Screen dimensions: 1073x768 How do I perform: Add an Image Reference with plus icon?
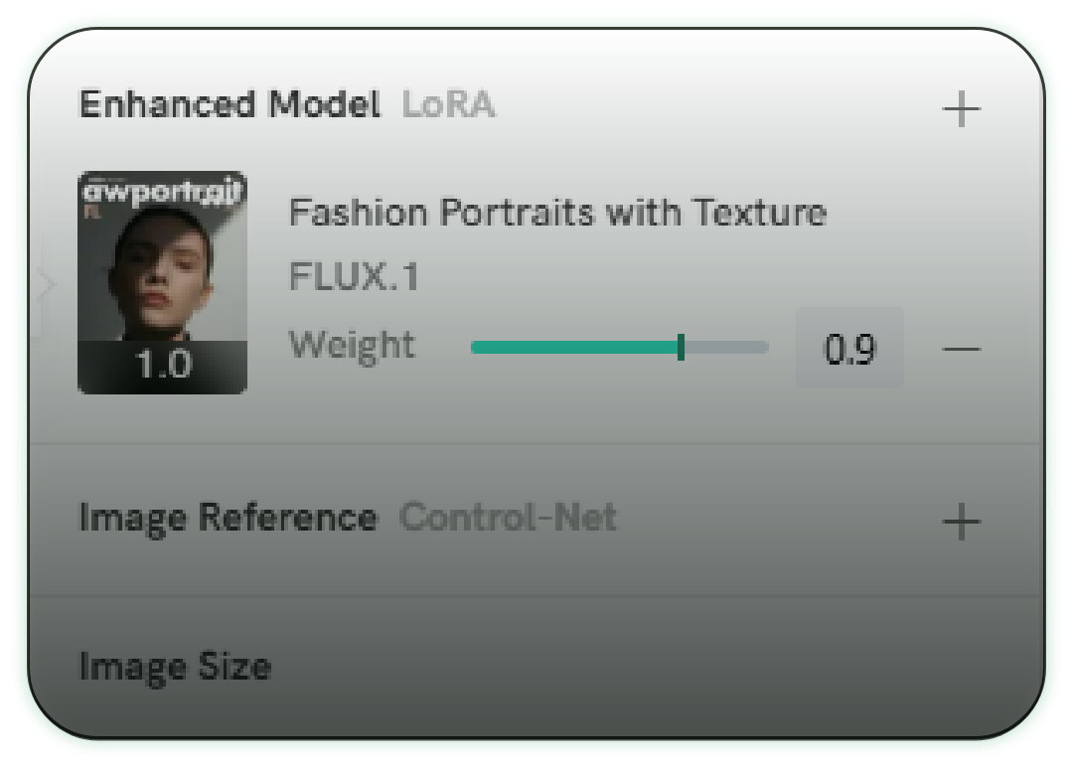[961, 521]
